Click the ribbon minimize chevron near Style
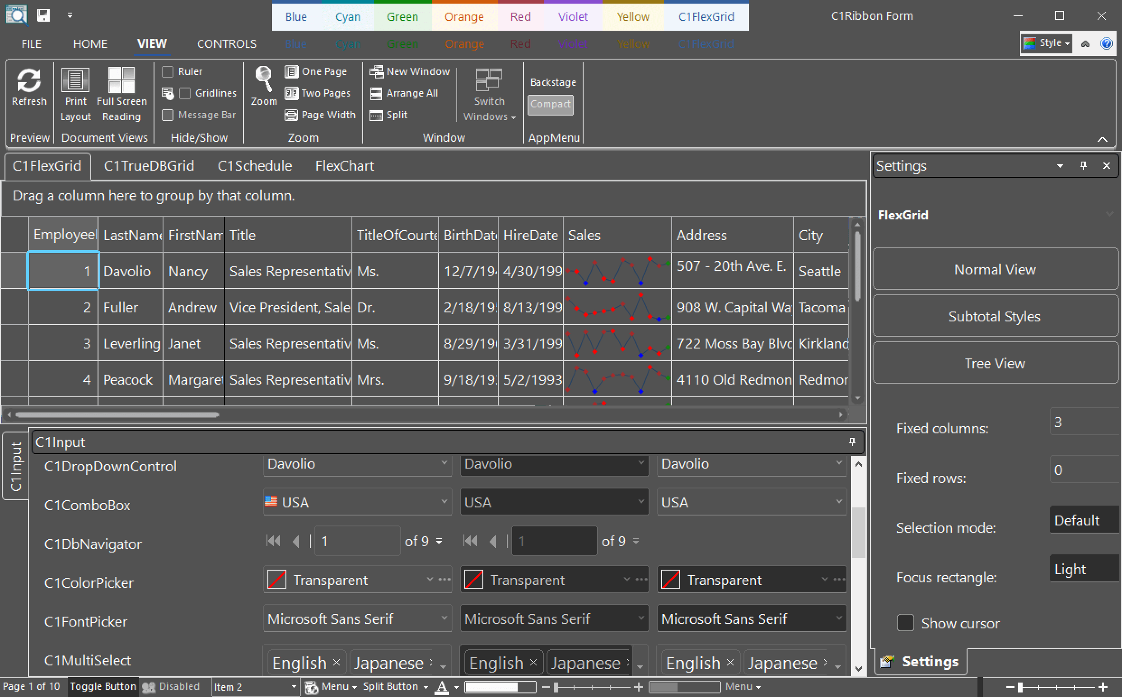 pyautogui.click(x=1085, y=44)
